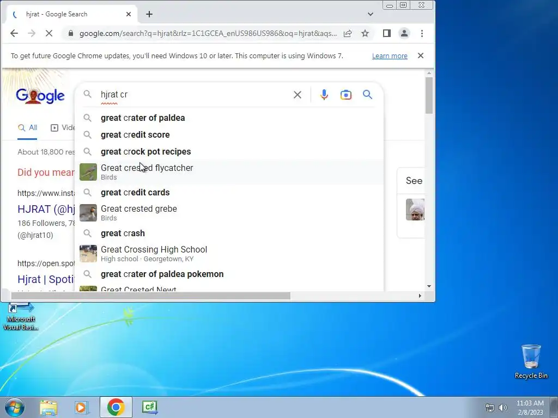Search by image with camera icon
The width and height of the screenshot is (558, 418).
pos(346,95)
